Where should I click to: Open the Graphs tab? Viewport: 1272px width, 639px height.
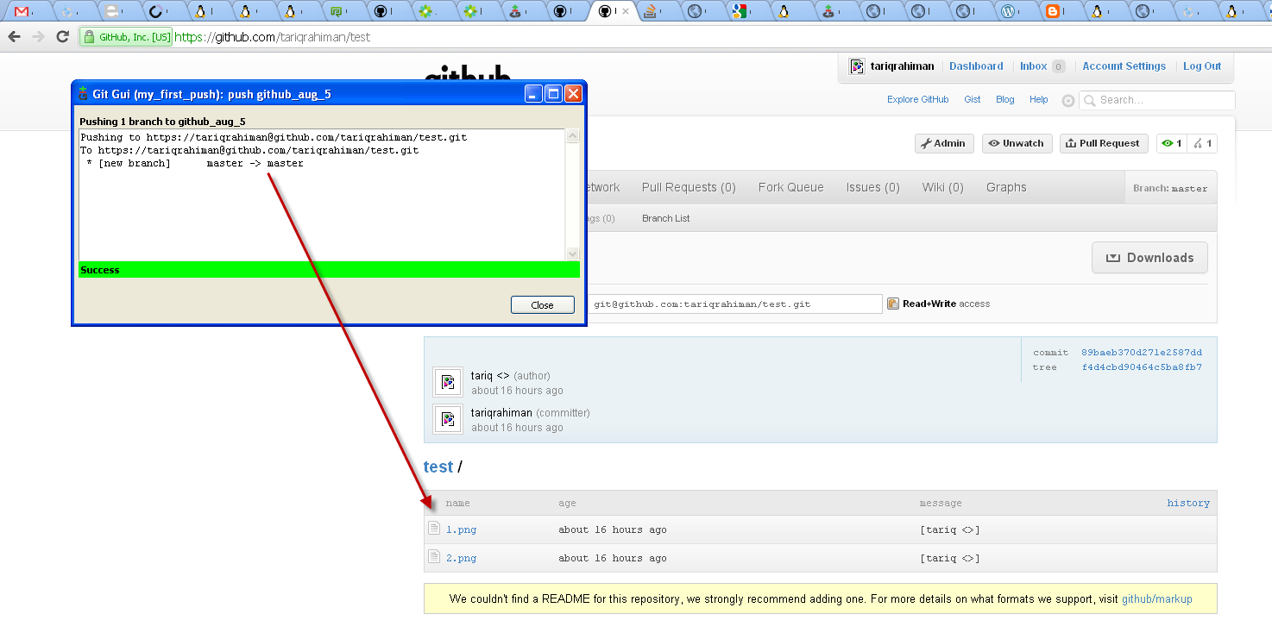[1006, 187]
